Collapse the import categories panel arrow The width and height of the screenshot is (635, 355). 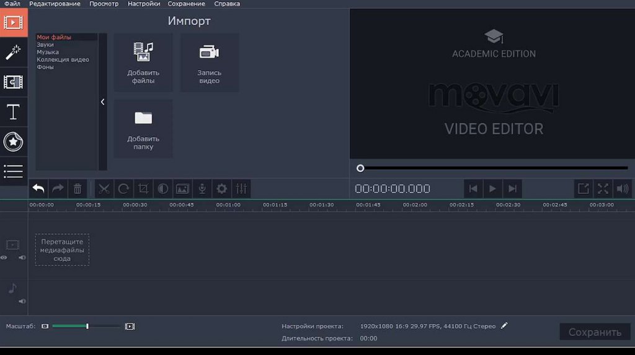(103, 102)
